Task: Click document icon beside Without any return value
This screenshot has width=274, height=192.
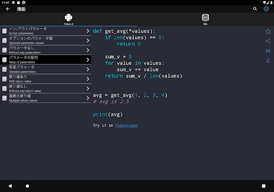Action: click(4, 89)
